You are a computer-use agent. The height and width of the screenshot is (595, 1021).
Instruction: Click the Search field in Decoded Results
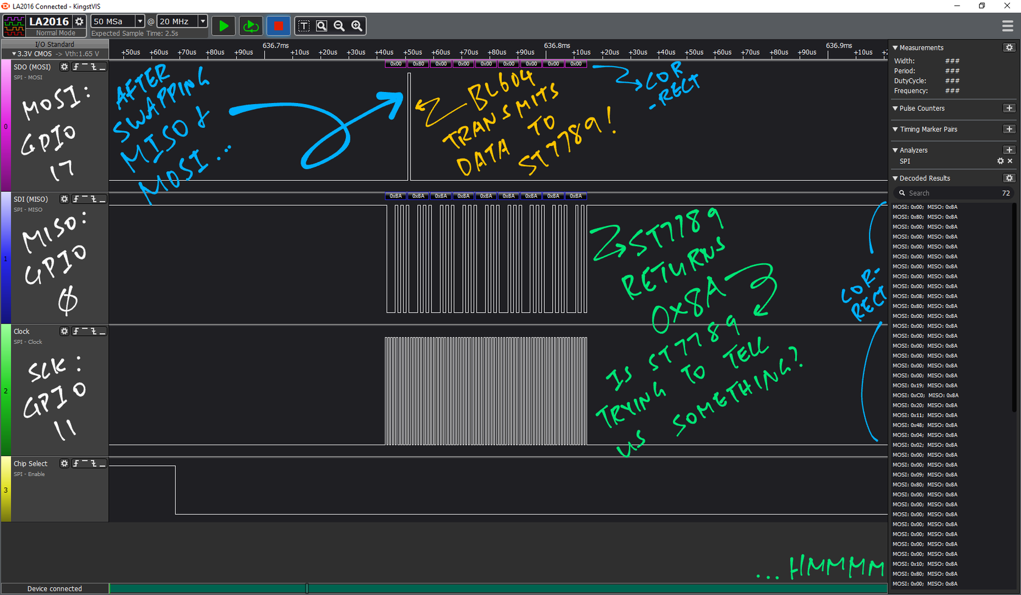point(950,193)
